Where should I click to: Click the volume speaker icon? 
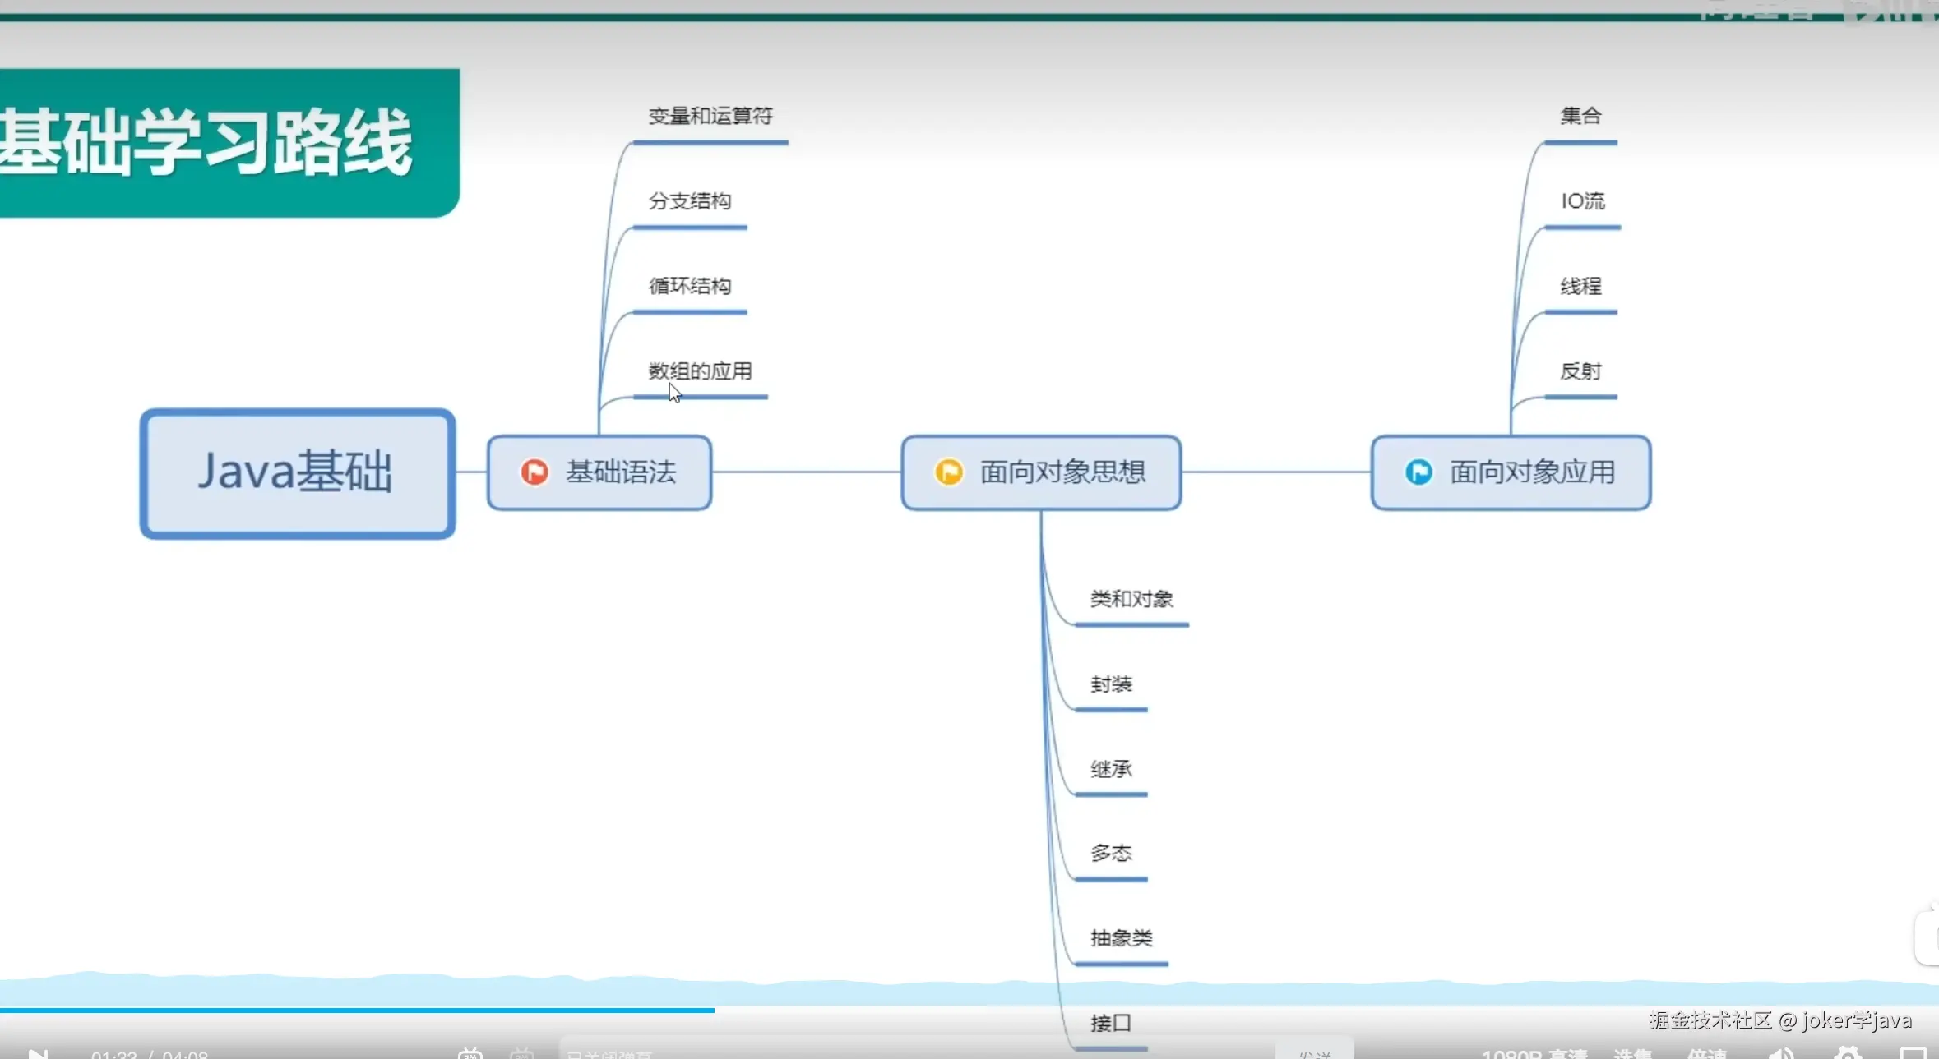pos(1782,1054)
